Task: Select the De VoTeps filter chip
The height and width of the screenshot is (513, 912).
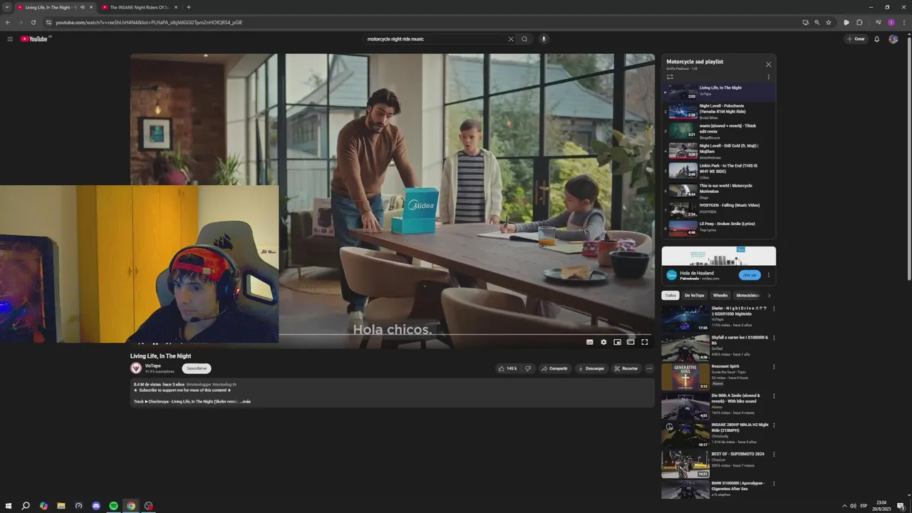Action: (x=695, y=295)
